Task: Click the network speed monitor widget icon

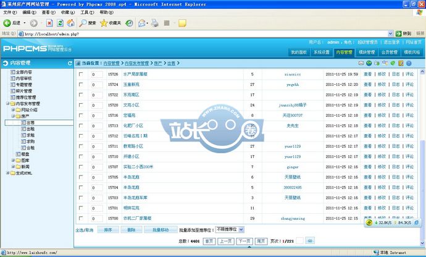Action: click(369, 223)
